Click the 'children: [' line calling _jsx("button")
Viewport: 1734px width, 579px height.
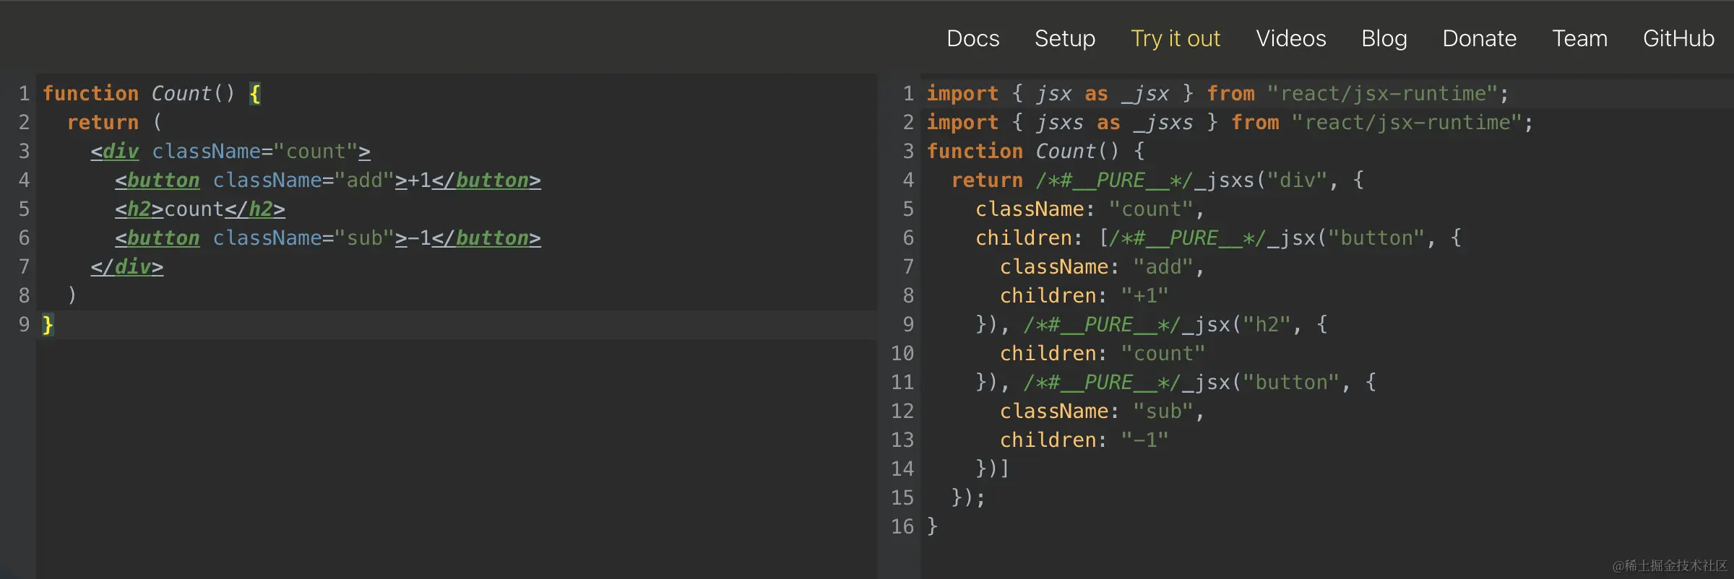(x=1218, y=238)
